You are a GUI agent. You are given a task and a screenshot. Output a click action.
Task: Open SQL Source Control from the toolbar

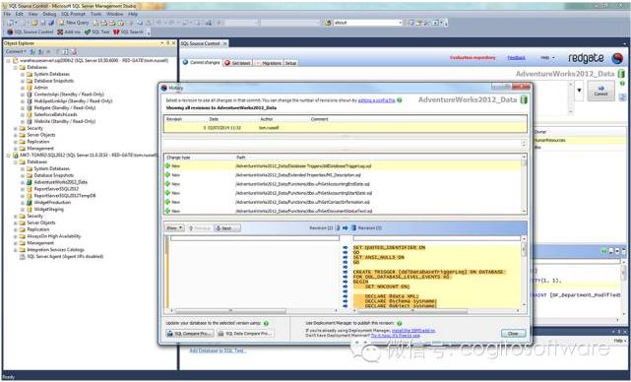[31, 32]
